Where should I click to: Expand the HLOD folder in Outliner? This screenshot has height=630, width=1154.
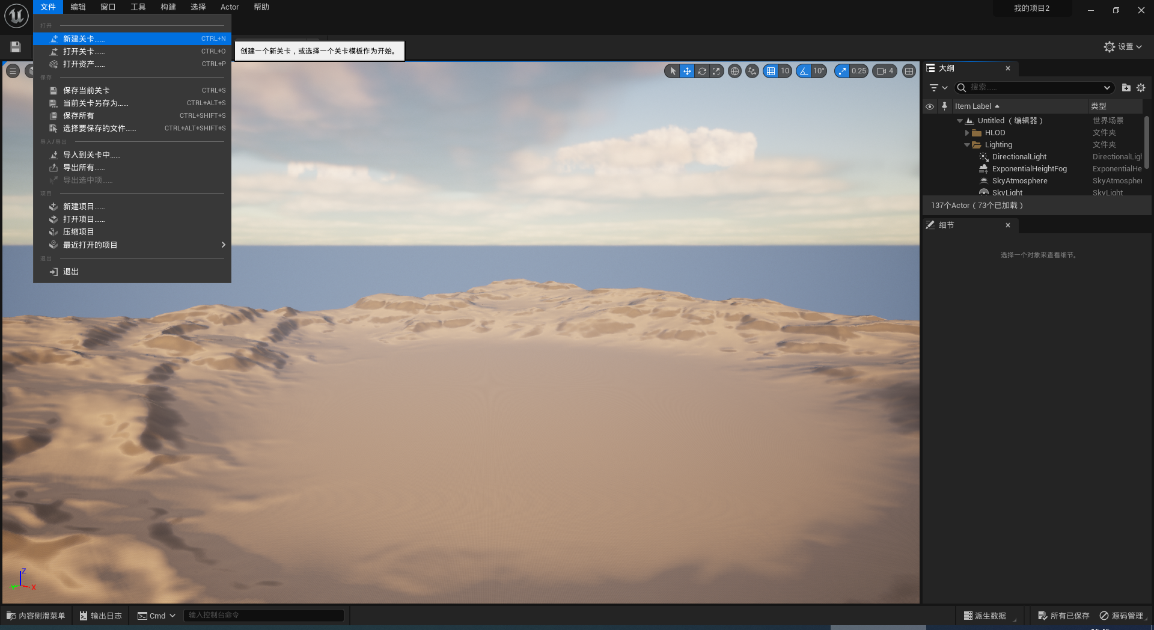(967, 133)
